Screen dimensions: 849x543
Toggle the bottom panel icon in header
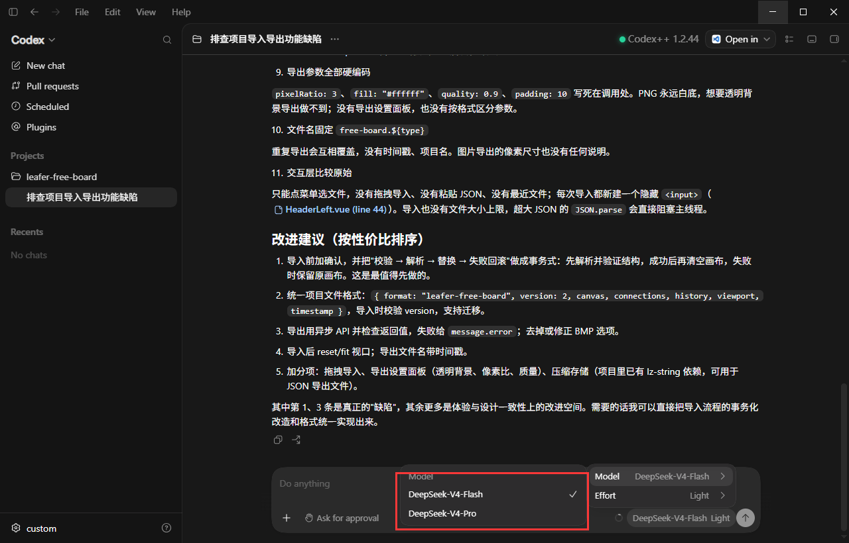(811, 39)
